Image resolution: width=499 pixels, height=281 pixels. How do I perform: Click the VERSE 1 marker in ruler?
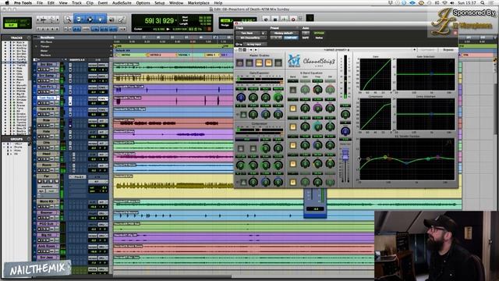(184, 55)
